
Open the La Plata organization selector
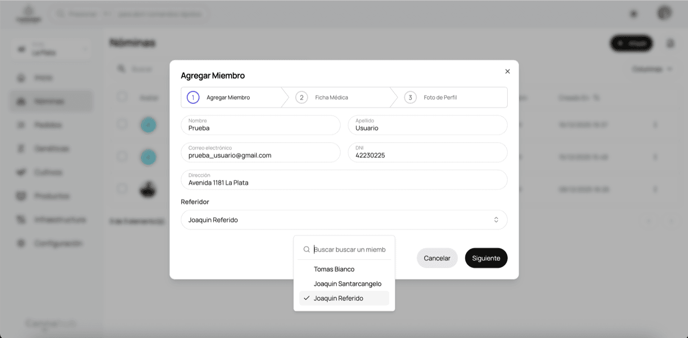click(52, 50)
